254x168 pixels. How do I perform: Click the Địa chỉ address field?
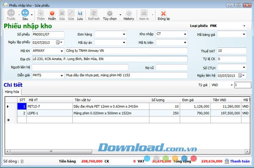(x=110, y=59)
